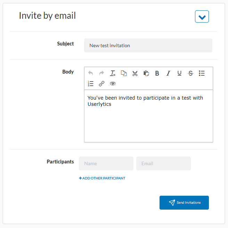228x228 pixels.
Task: Insert a link with the chain icon
Action: coord(101,84)
